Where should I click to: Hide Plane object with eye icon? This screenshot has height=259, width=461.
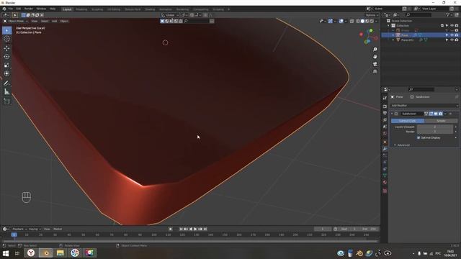[x=452, y=35]
